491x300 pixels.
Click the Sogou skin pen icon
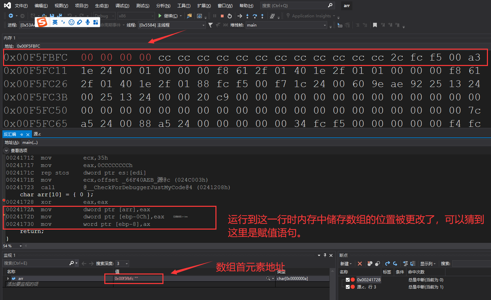coord(80,22)
